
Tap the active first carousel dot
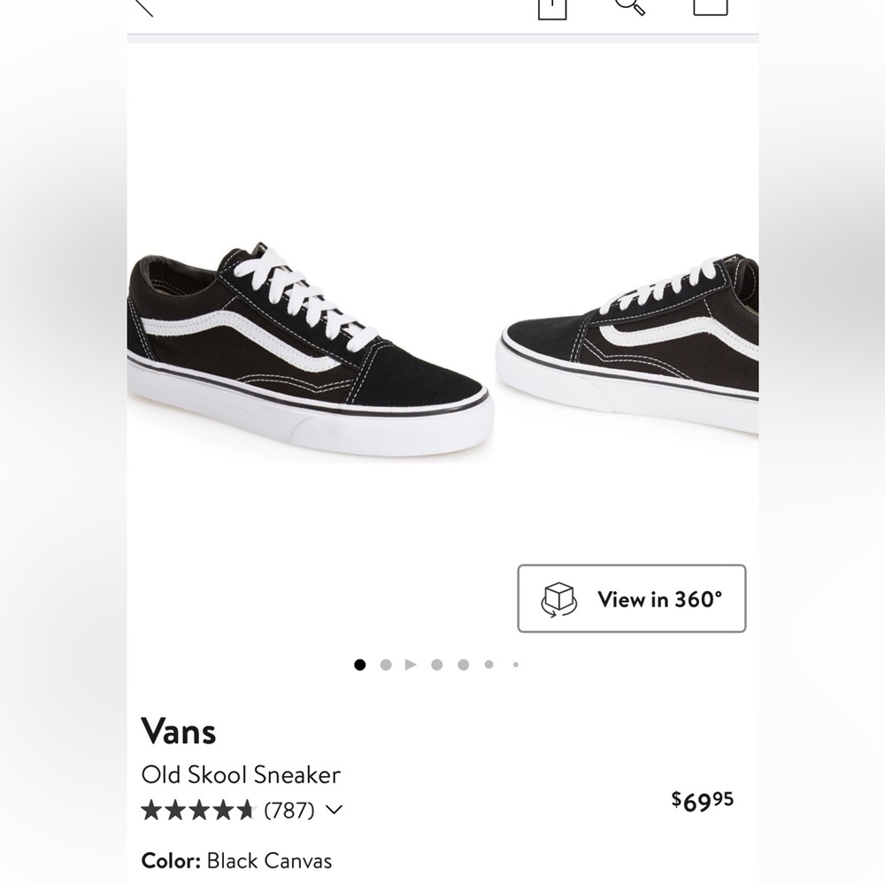[x=359, y=664]
